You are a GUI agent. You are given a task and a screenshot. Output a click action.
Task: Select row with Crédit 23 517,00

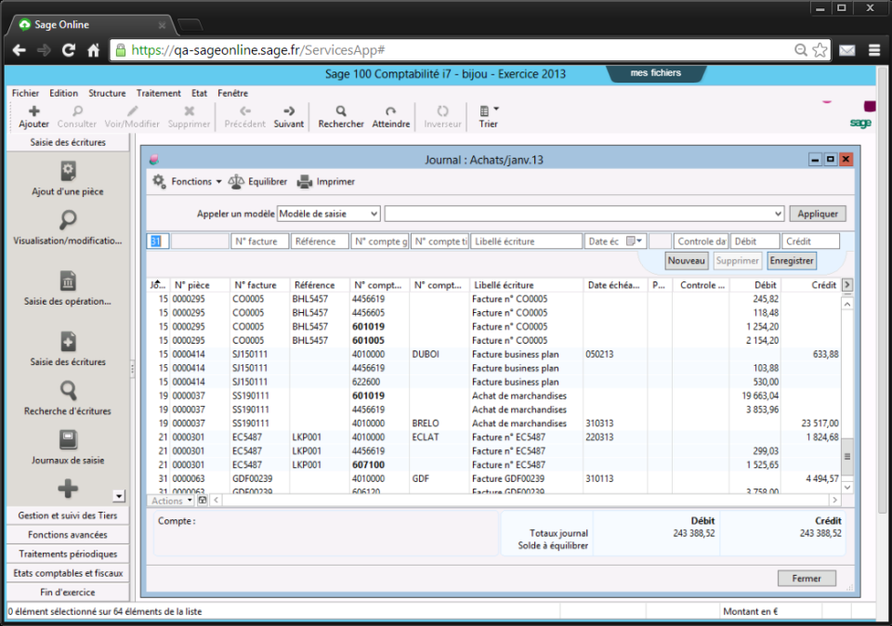(493, 424)
